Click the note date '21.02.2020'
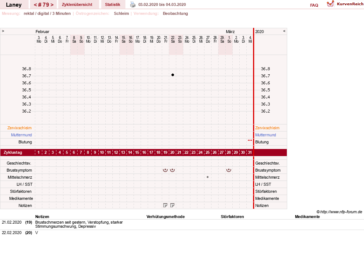 click(x=12, y=222)
